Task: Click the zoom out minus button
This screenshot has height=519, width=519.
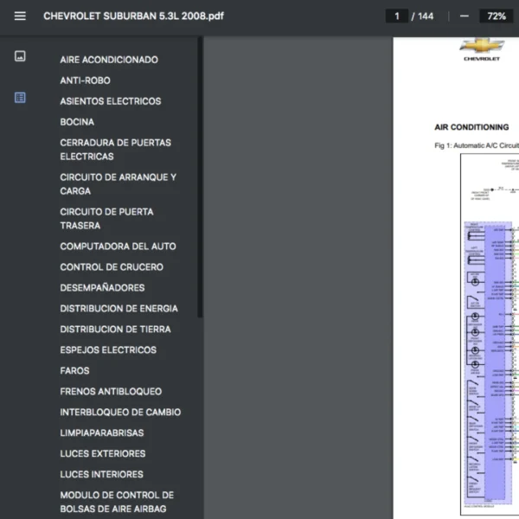Action: 464,16
